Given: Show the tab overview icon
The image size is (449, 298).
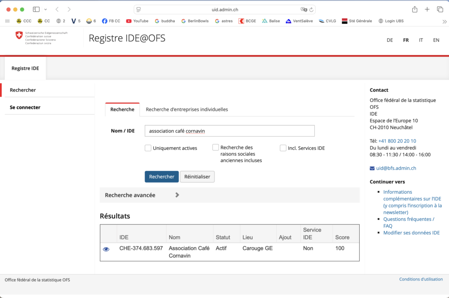Looking at the screenshot, I should tap(440, 9).
